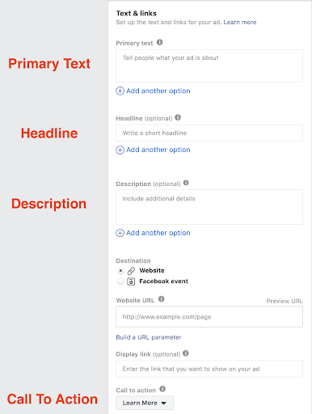
Task: Click the Call to action info icon
Action: [162, 389]
